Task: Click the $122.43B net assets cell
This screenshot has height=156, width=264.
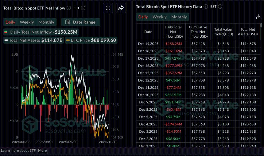Action: tap(248, 95)
